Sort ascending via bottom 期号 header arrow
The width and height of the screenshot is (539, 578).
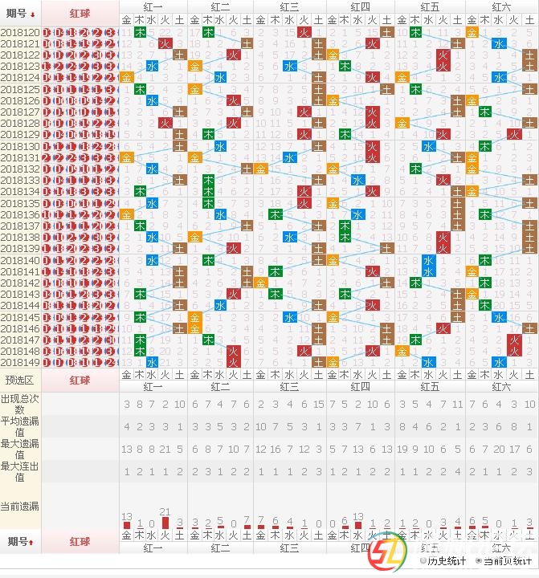33,542
